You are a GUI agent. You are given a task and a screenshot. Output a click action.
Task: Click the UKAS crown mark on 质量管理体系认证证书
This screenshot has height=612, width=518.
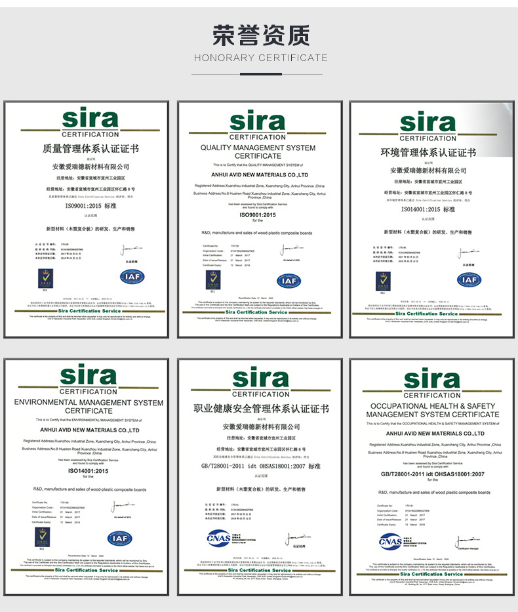(x=45, y=278)
